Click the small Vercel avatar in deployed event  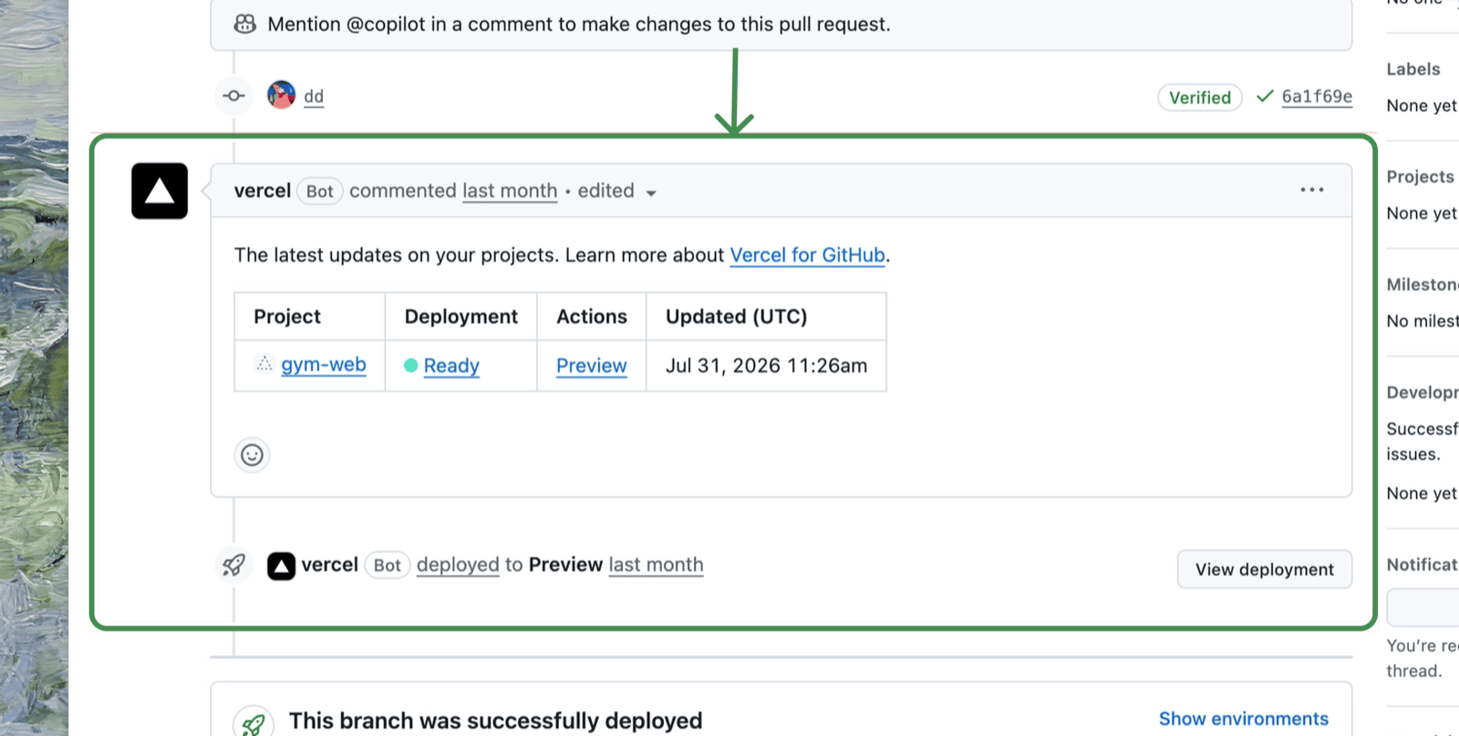[281, 566]
